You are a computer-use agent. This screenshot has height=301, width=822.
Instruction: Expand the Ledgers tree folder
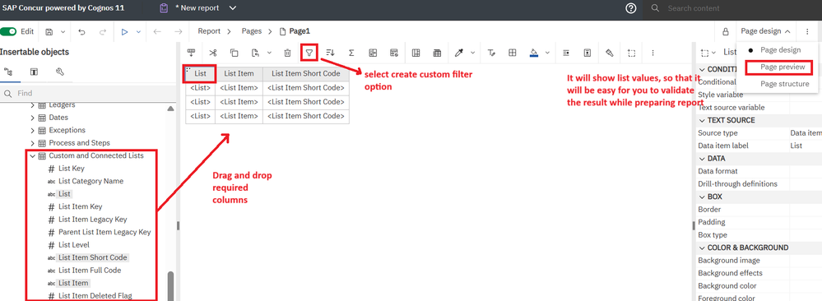[33, 105]
